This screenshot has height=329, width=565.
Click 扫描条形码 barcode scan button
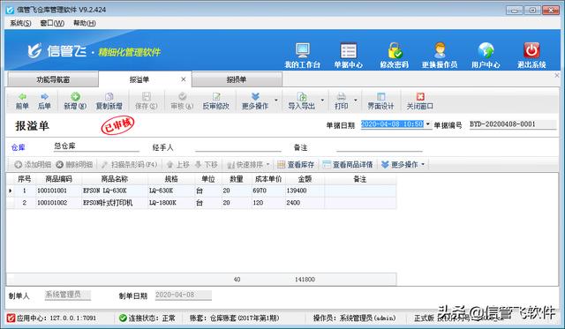[x=130, y=164]
